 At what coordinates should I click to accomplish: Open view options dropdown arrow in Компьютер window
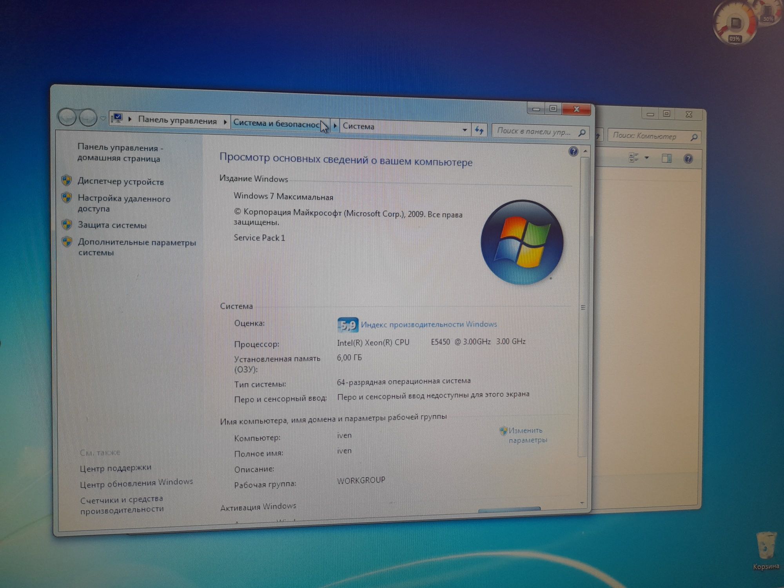(646, 158)
